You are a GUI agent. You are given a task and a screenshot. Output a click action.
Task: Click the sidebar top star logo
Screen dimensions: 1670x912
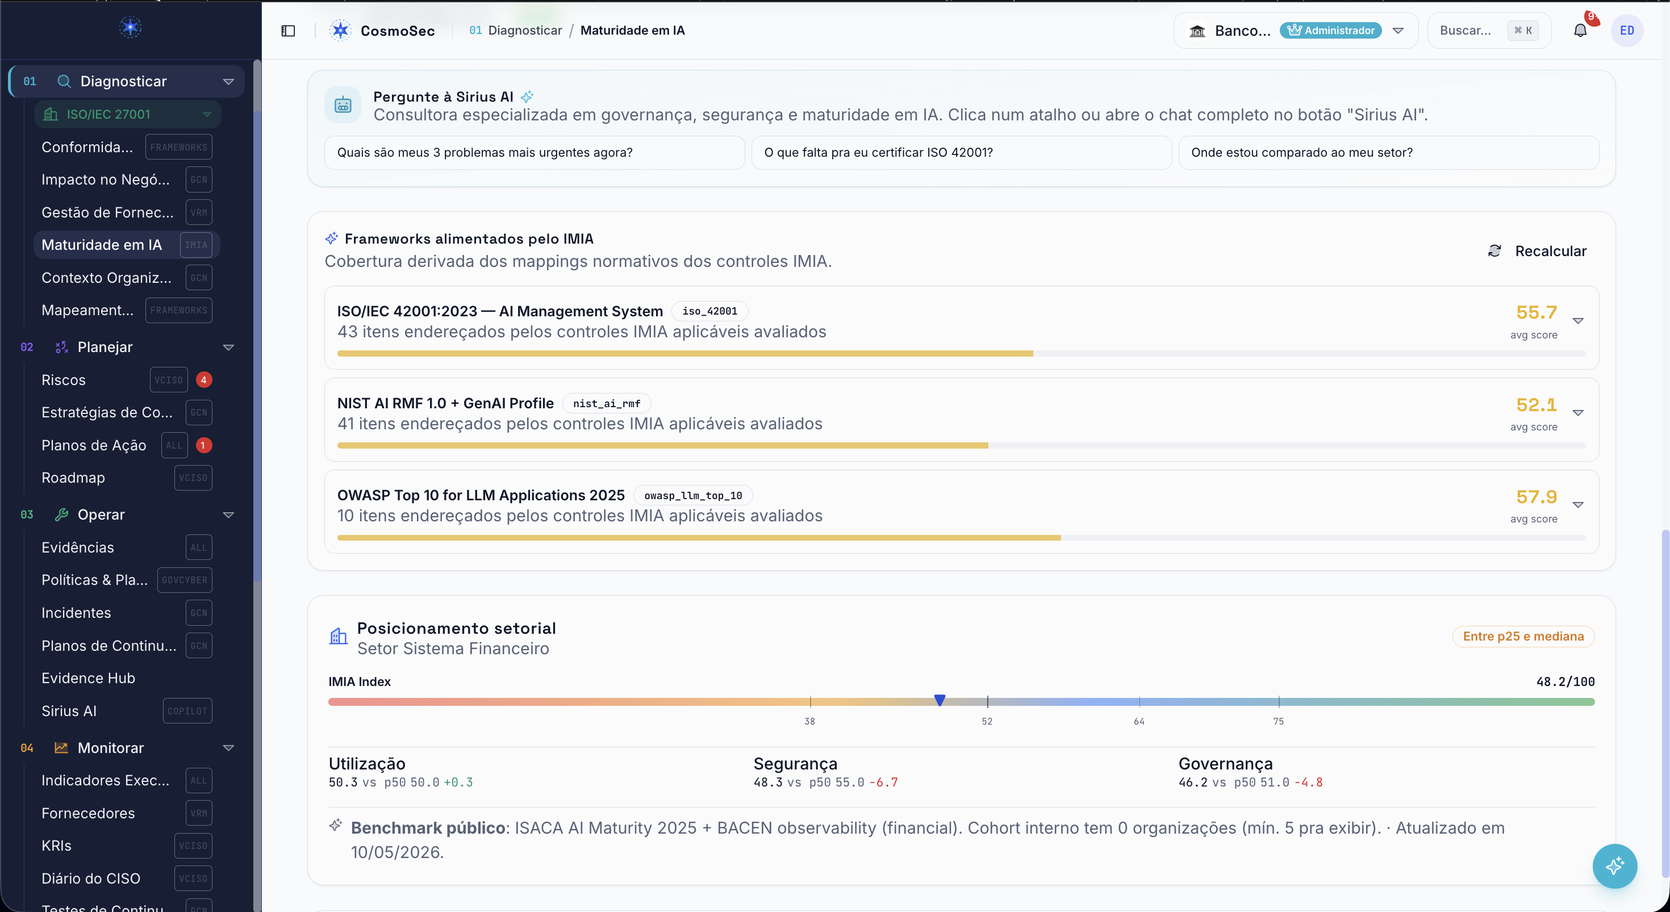[130, 27]
